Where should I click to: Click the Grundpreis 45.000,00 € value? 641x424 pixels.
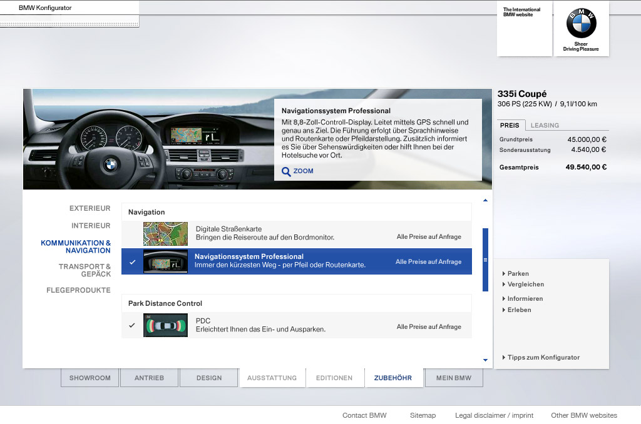587,139
